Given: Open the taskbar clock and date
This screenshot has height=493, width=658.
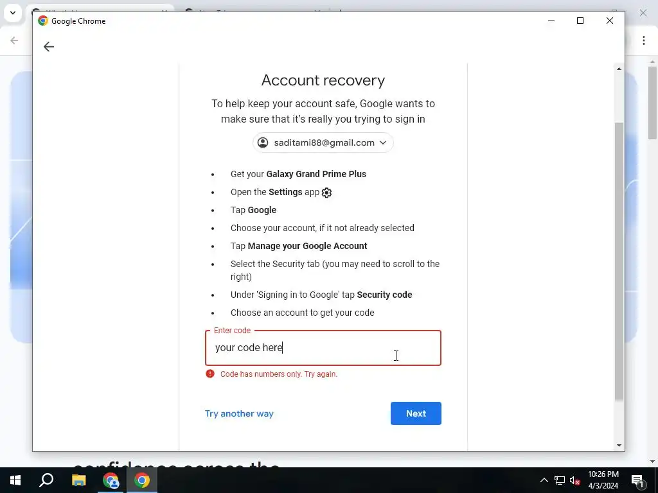Looking at the screenshot, I should pyautogui.click(x=603, y=480).
